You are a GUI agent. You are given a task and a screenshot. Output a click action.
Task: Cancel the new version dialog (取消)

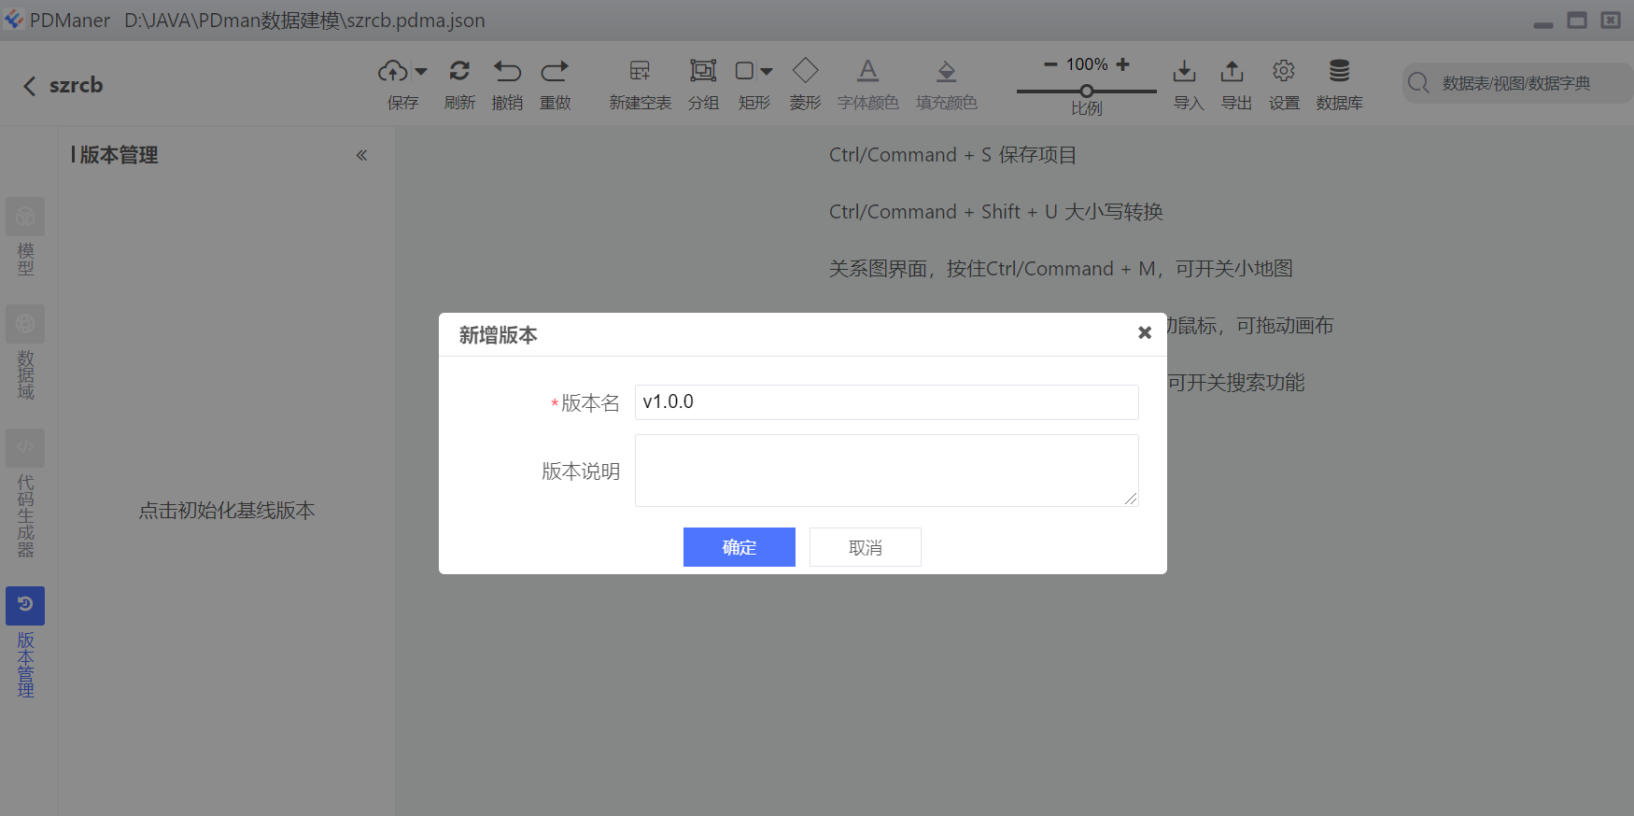866,547
